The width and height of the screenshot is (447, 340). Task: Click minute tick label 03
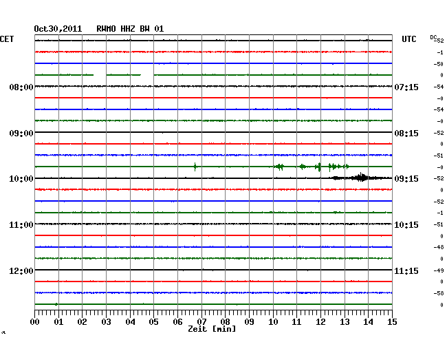106,321
